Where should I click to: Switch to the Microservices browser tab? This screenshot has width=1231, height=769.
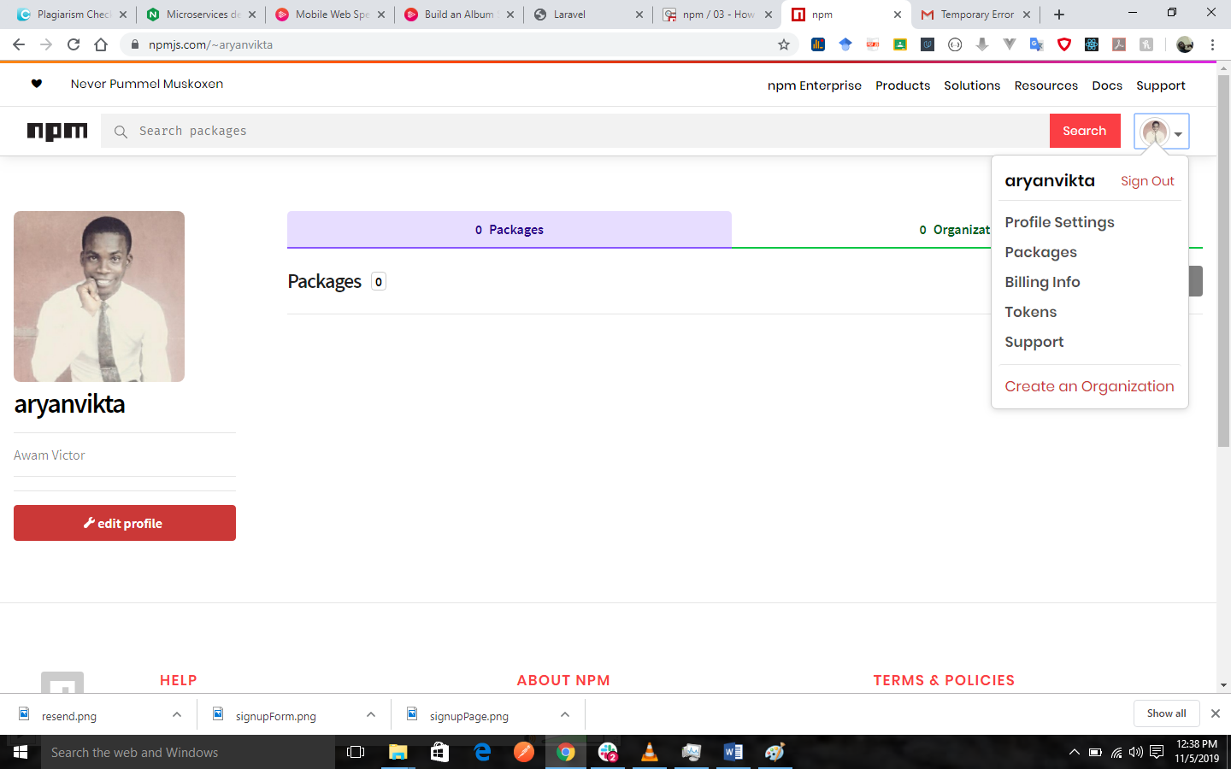[201, 15]
